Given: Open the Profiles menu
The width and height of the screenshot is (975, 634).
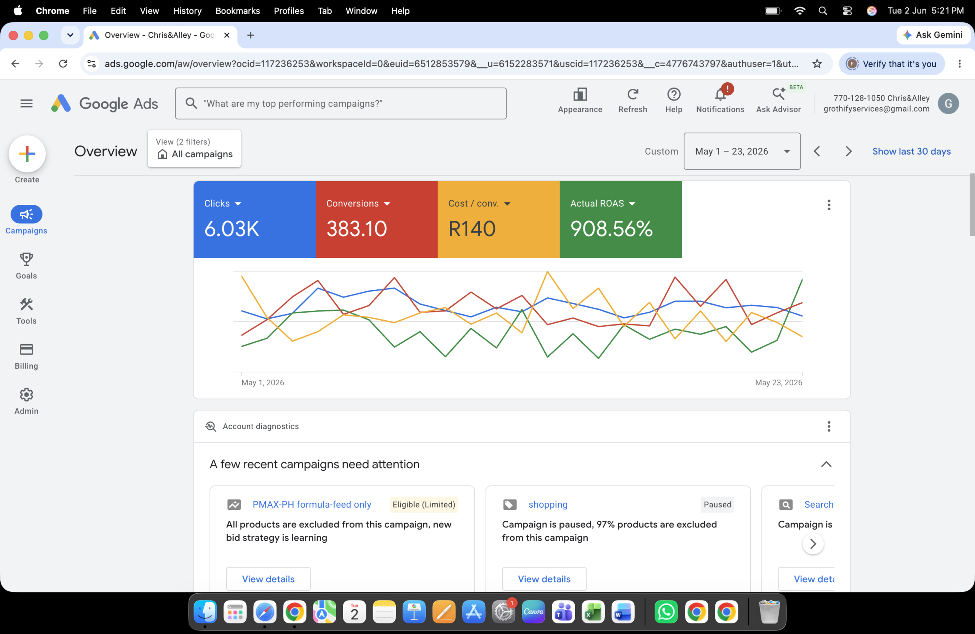Looking at the screenshot, I should 289,11.
